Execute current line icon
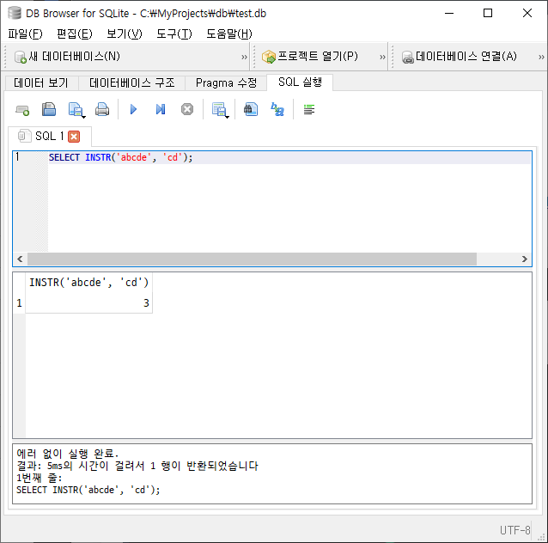 tap(161, 109)
